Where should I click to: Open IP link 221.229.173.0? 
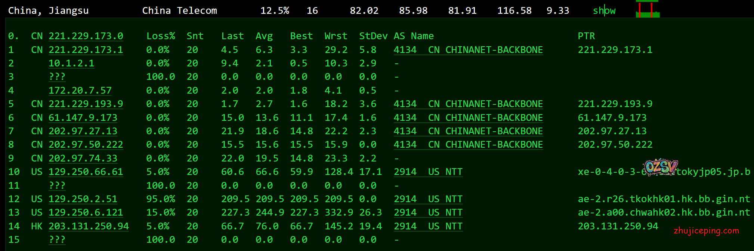click(x=86, y=36)
